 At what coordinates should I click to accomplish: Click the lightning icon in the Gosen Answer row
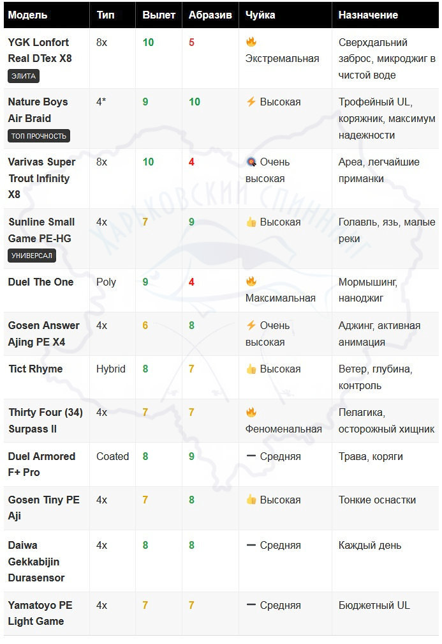251,326
